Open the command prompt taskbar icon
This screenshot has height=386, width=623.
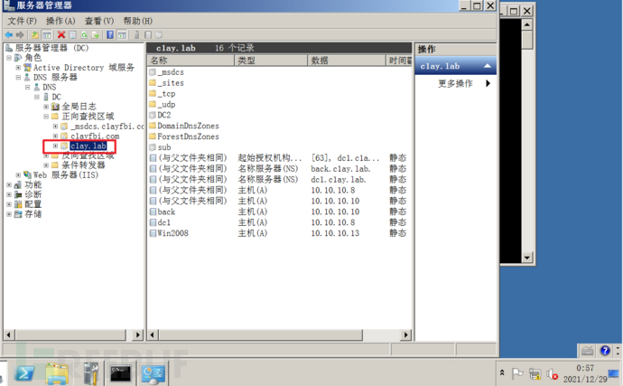tap(120, 373)
